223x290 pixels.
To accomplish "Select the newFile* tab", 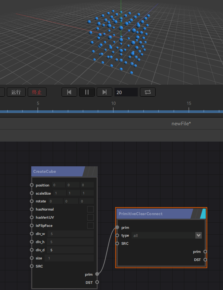I will [x=181, y=124].
